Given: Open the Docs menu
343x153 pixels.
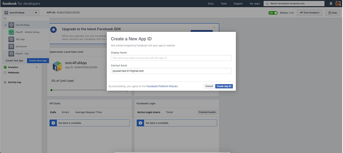Looking at the screenshot, I should point(211,3).
